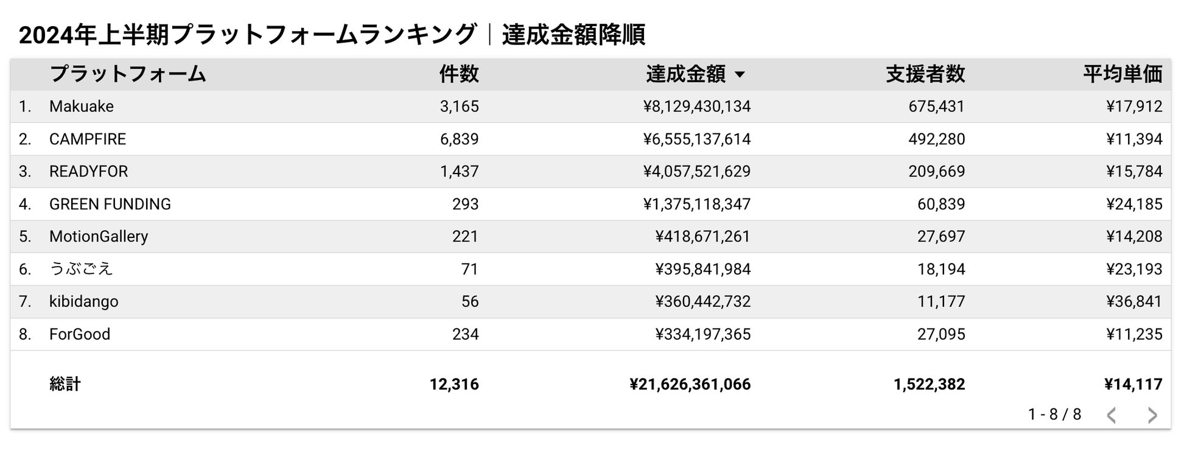
Task: Select the CAMPFIRE platform cell
Action: [88, 139]
